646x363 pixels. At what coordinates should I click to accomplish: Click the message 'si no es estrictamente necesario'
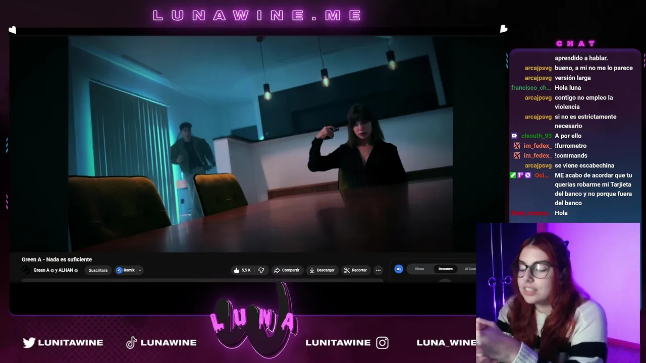[x=585, y=122]
